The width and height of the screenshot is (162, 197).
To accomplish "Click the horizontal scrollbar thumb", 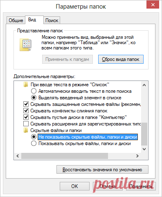I will pos(65,156).
